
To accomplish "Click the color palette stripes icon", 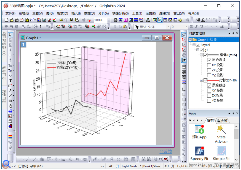I will coord(10,136).
